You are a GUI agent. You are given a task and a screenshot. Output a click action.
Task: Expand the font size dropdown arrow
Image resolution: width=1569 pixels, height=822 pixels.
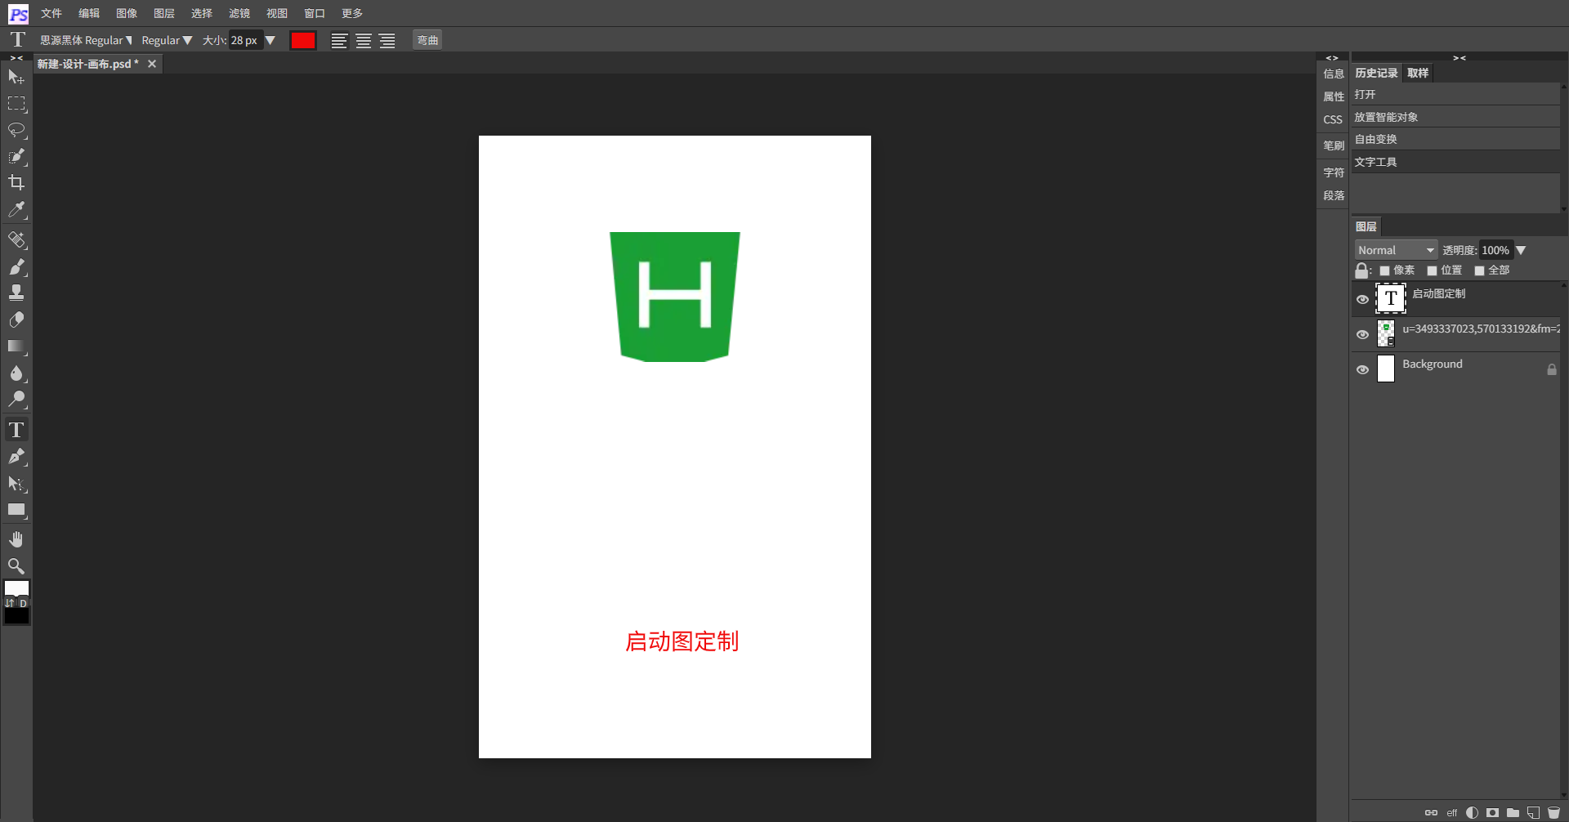coord(270,40)
